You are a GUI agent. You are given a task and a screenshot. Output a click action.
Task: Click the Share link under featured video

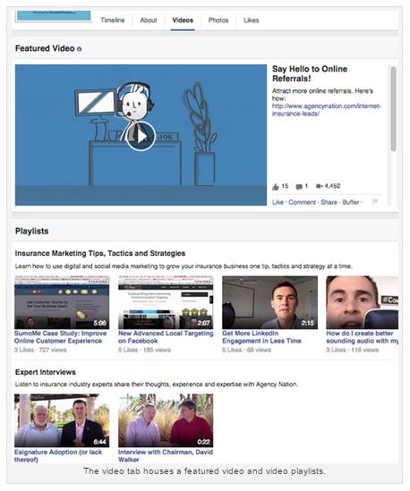click(329, 202)
